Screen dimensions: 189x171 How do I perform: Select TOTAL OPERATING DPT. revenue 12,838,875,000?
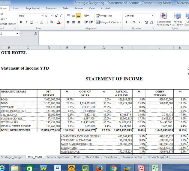tap(49, 130)
